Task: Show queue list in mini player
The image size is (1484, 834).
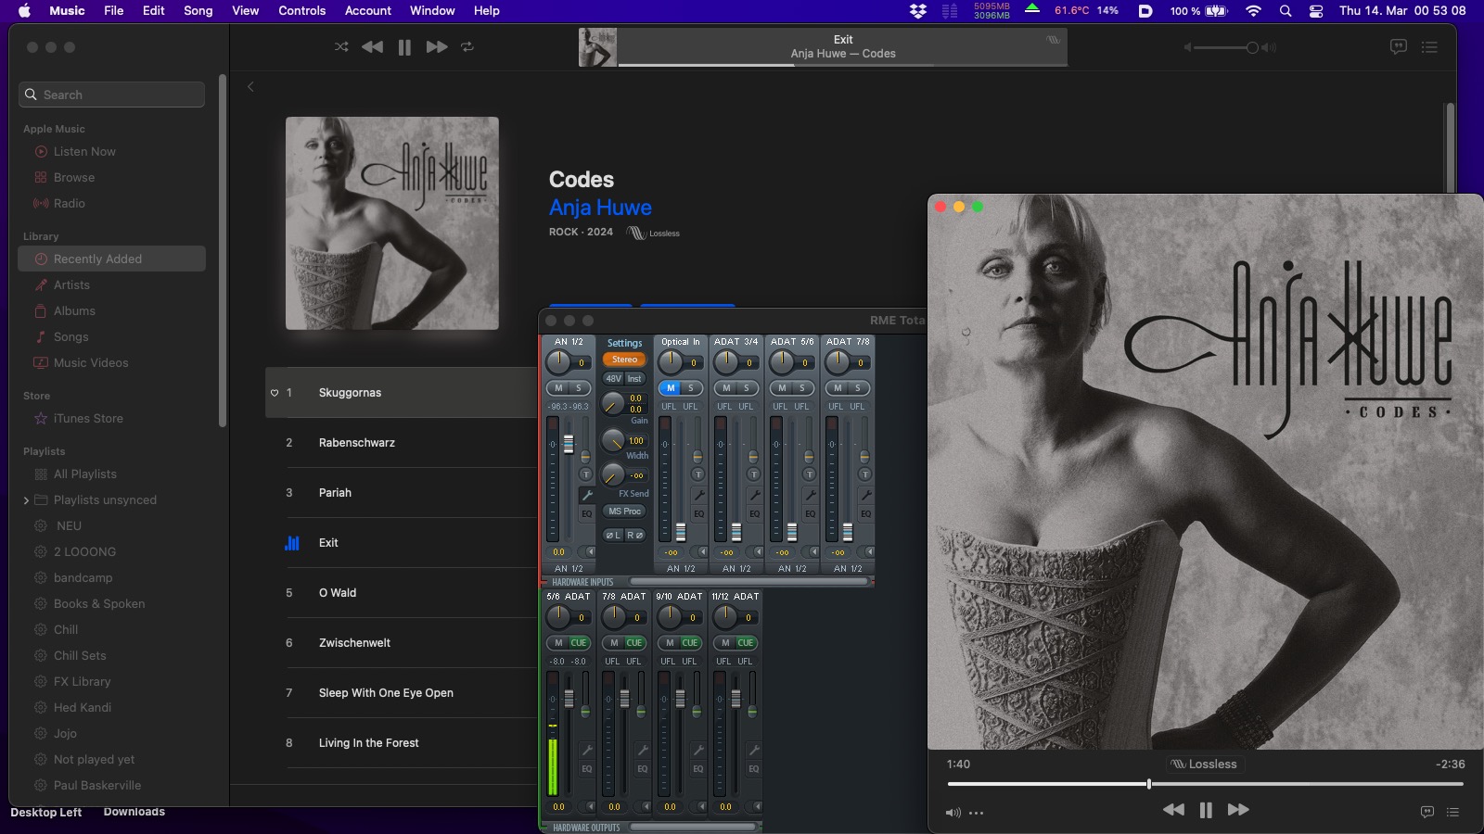Action: [x=1452, y=812]
